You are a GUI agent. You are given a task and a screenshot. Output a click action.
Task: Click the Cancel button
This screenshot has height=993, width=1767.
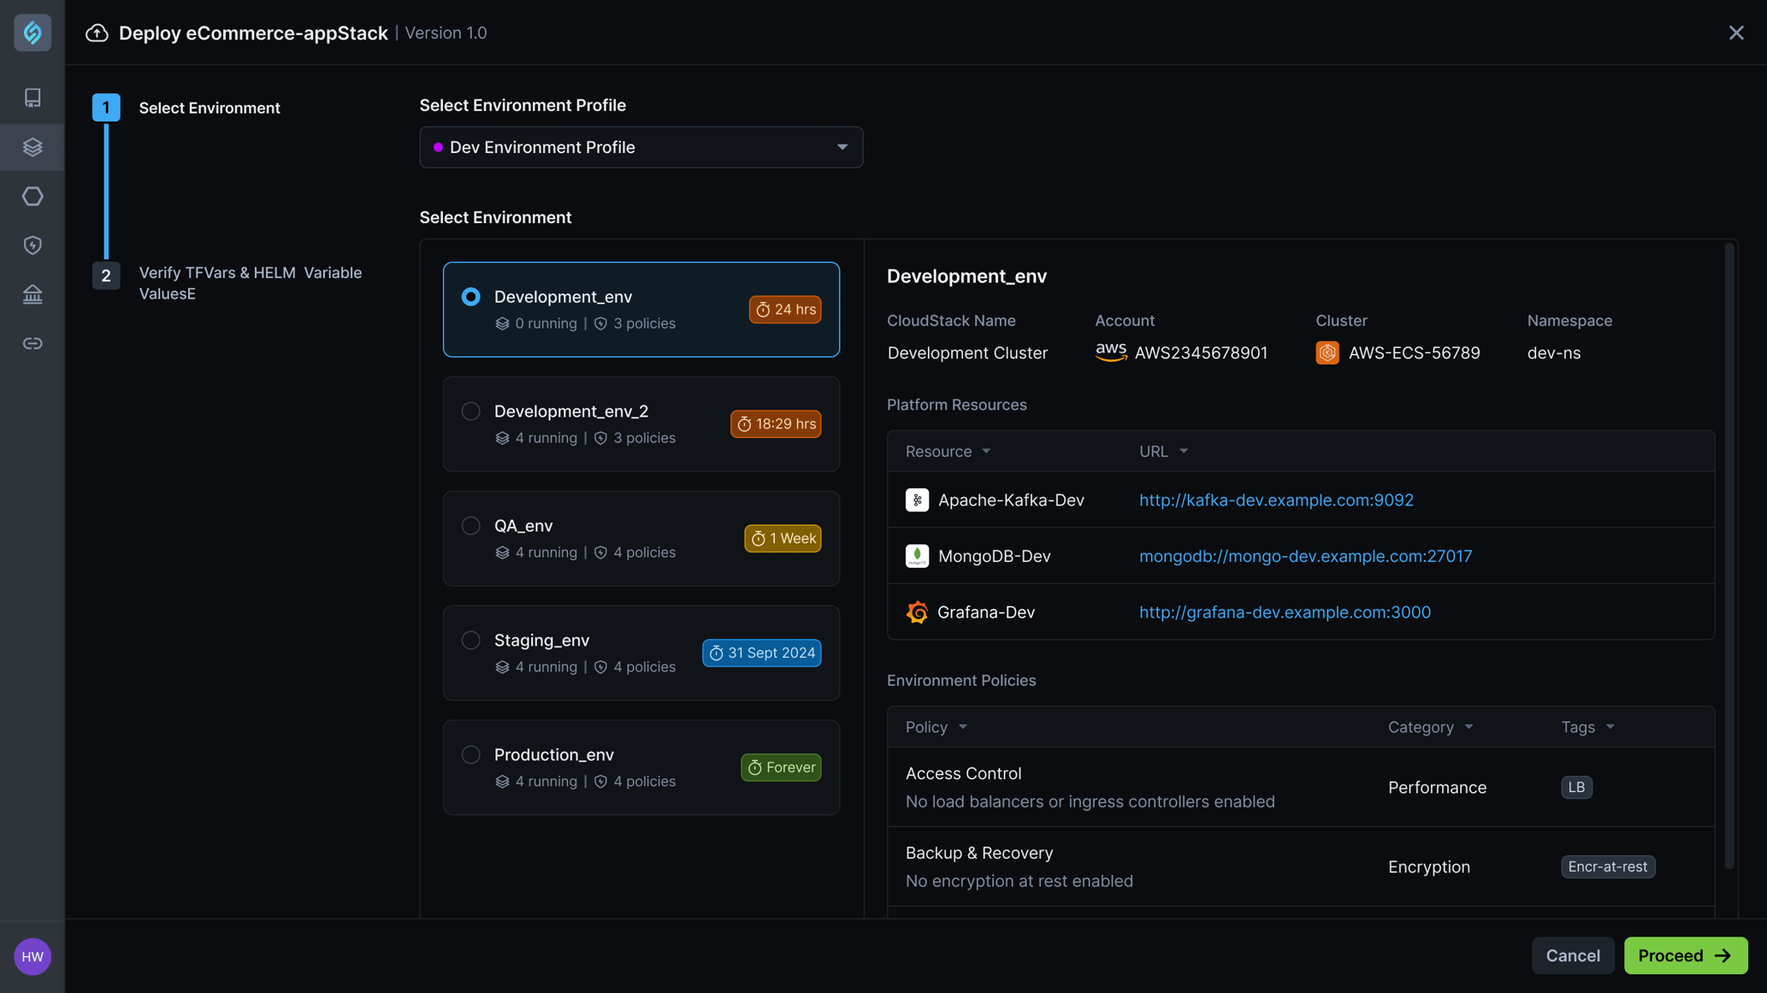(1572, 955)
